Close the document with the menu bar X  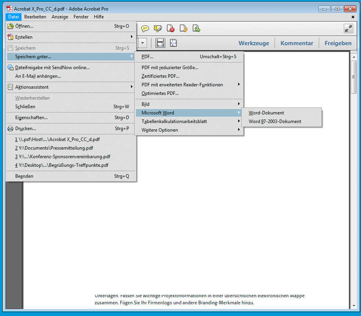pos(353,17)
